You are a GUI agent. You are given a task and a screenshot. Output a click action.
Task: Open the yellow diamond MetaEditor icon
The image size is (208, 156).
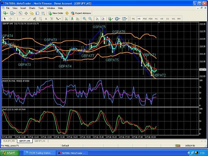click(x=67, y=13)
